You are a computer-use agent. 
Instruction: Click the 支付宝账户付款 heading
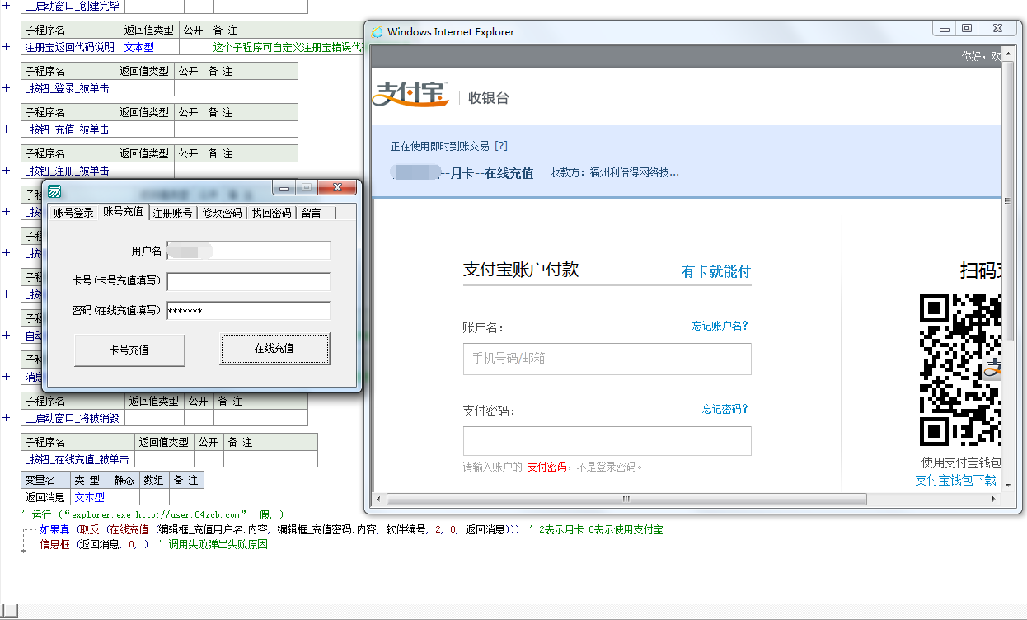[521, 270]
